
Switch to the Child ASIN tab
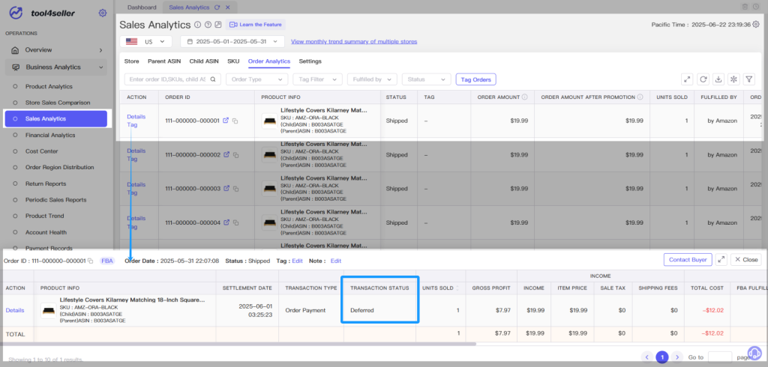click(204, 61)
